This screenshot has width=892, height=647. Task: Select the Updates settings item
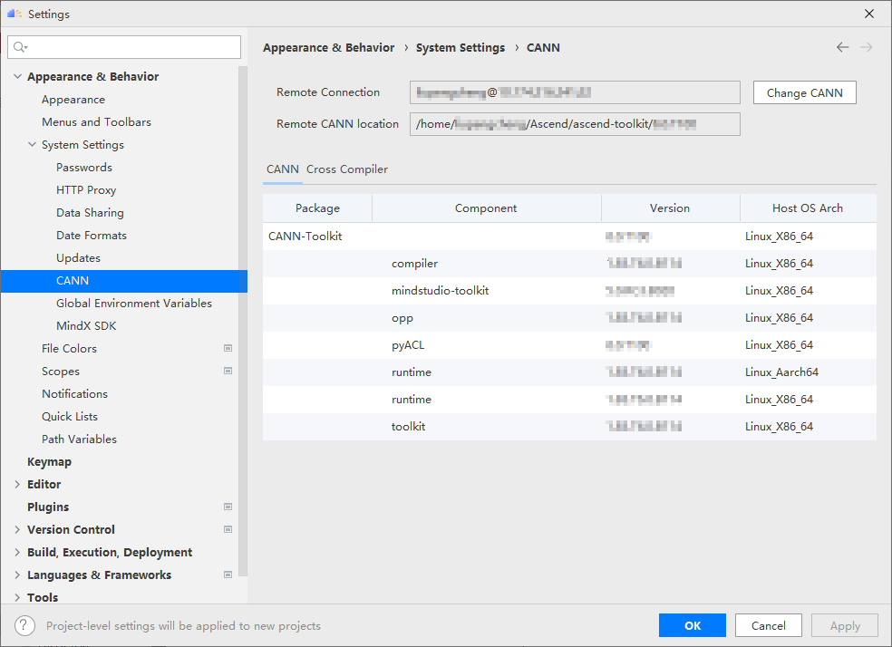point(78,258)
